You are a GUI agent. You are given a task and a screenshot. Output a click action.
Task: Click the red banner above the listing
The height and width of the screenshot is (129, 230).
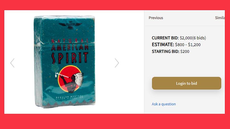click(x=115, y=5)
